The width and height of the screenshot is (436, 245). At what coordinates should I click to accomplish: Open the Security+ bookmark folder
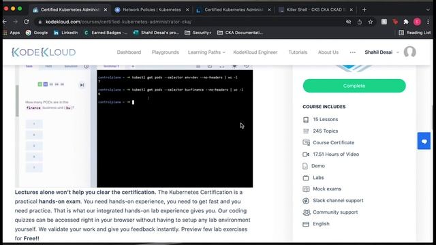(x=198, y=33)
